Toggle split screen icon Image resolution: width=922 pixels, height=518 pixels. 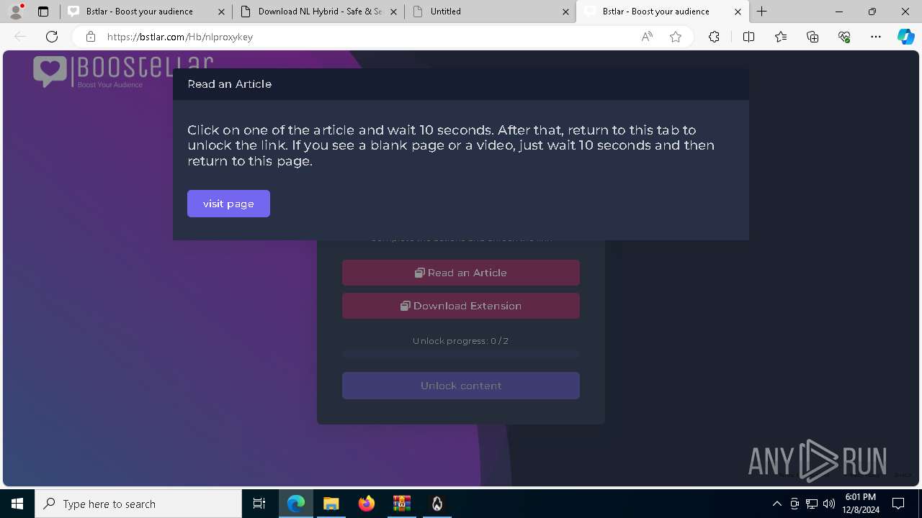pyautogui.click(x=748, y=37)
